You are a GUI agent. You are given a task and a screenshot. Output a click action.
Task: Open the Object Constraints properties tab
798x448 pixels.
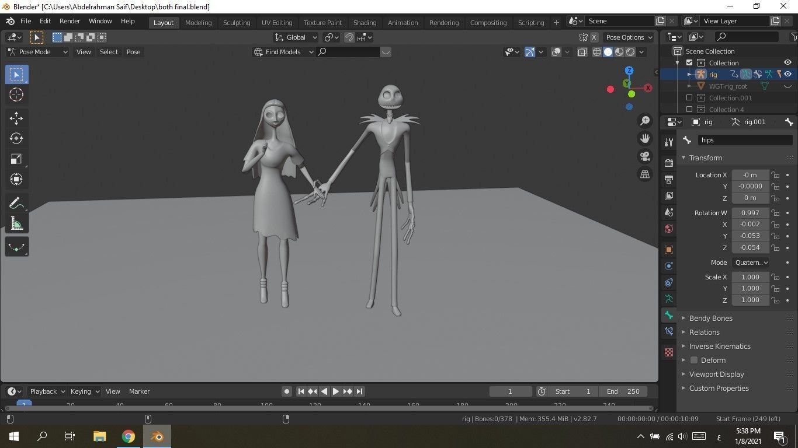[669, 282]
